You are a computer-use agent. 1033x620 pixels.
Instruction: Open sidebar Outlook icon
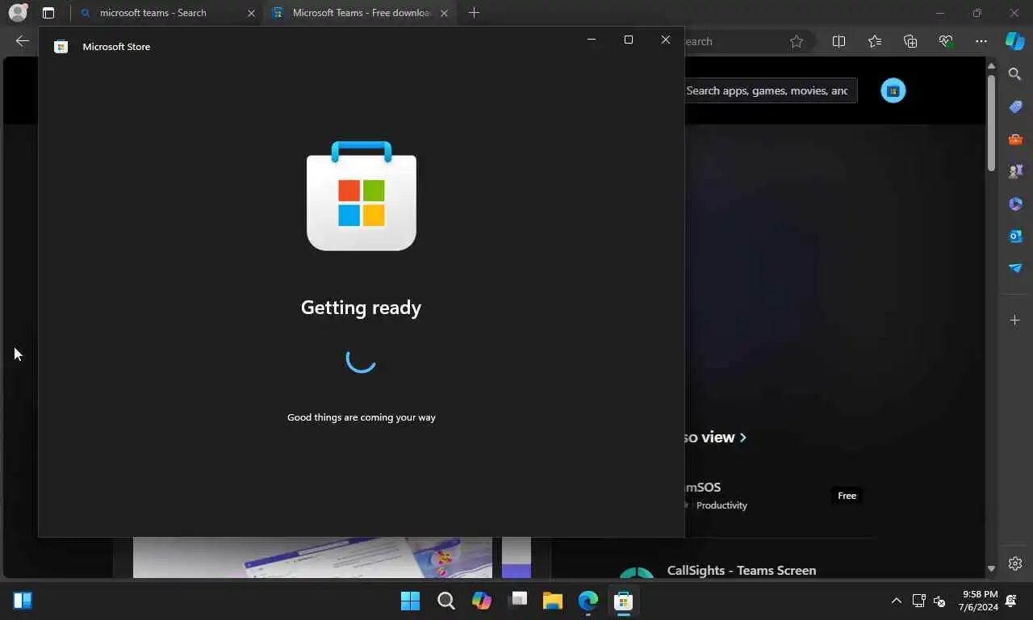click(1015, 236)
